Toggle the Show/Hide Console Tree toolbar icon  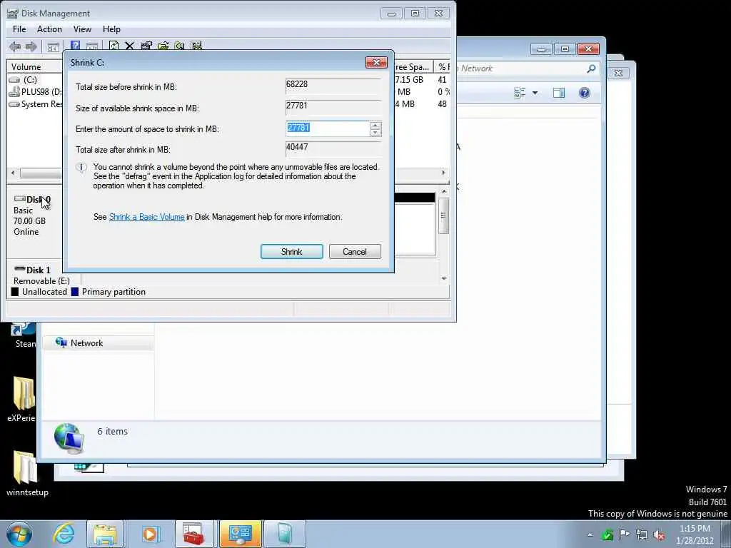[x=53, y=46]
